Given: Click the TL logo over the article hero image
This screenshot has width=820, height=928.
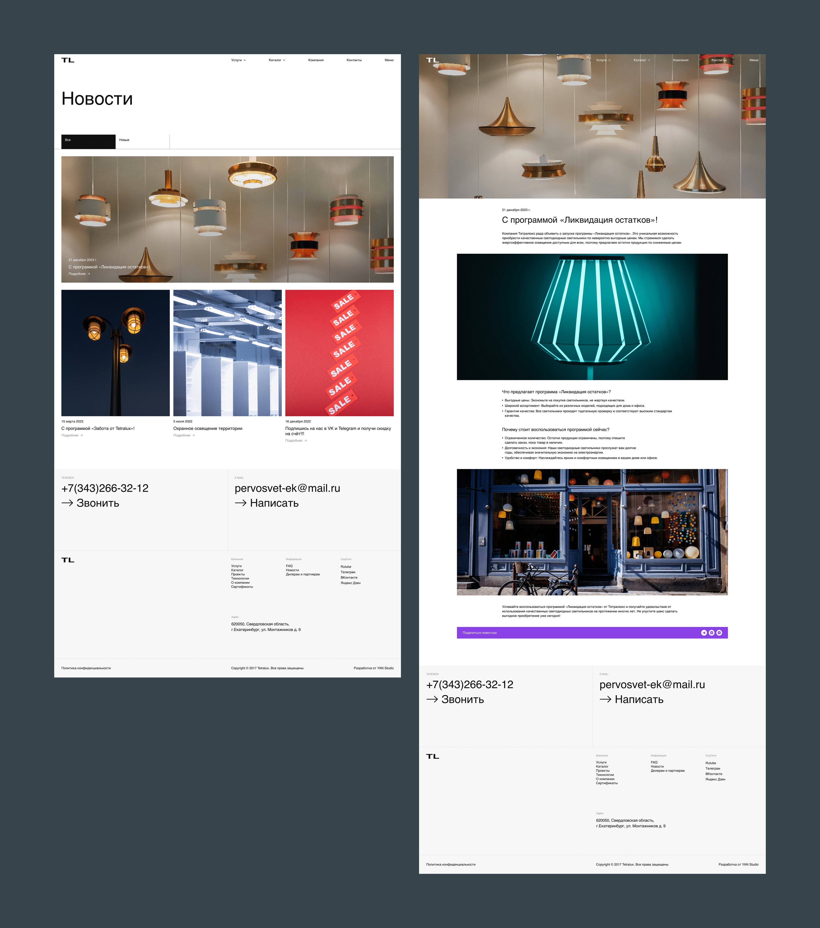Looking at the screenshot, I should pos(433,60).
